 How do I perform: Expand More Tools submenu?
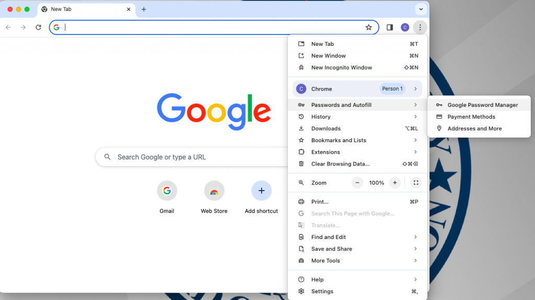click(x=357, y=260)
